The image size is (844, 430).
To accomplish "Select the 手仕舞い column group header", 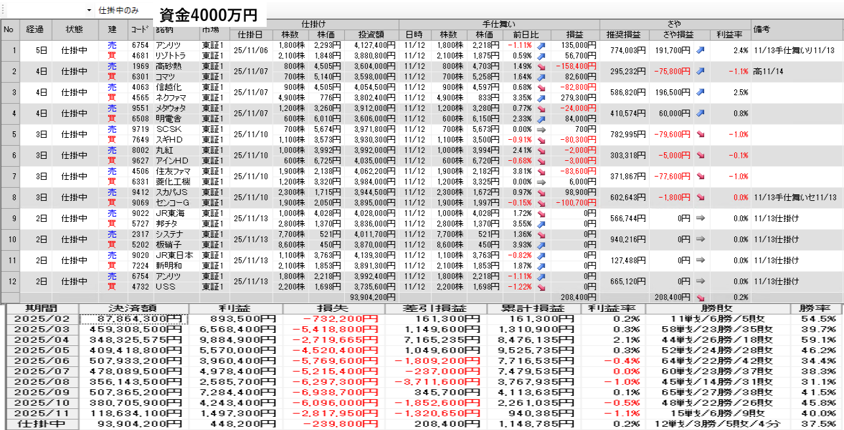I will (499, 23).
